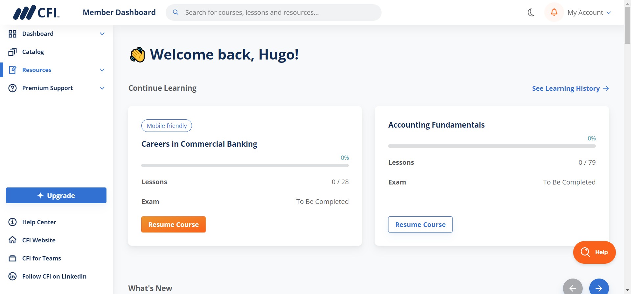Expand the Premium Support chevron

(x=102, y=88)
